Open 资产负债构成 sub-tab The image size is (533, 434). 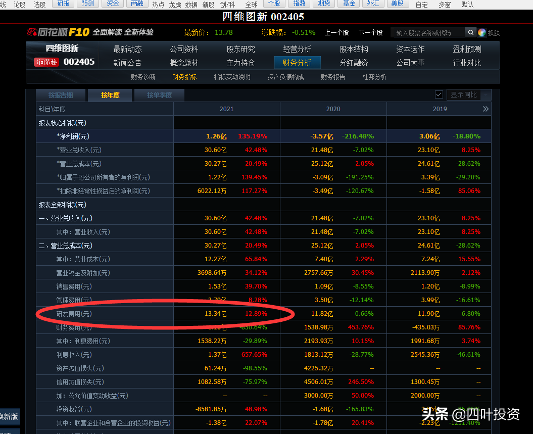point(285,77)
